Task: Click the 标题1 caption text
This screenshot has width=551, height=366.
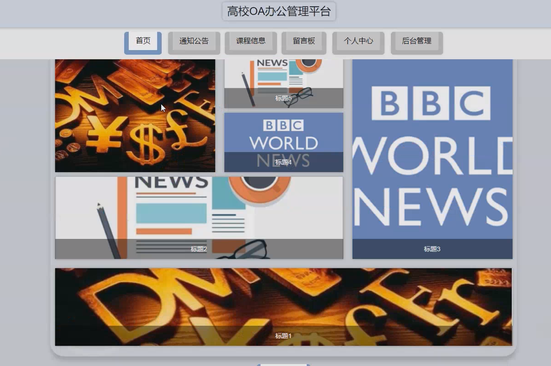Action: [x=283, y=336]
